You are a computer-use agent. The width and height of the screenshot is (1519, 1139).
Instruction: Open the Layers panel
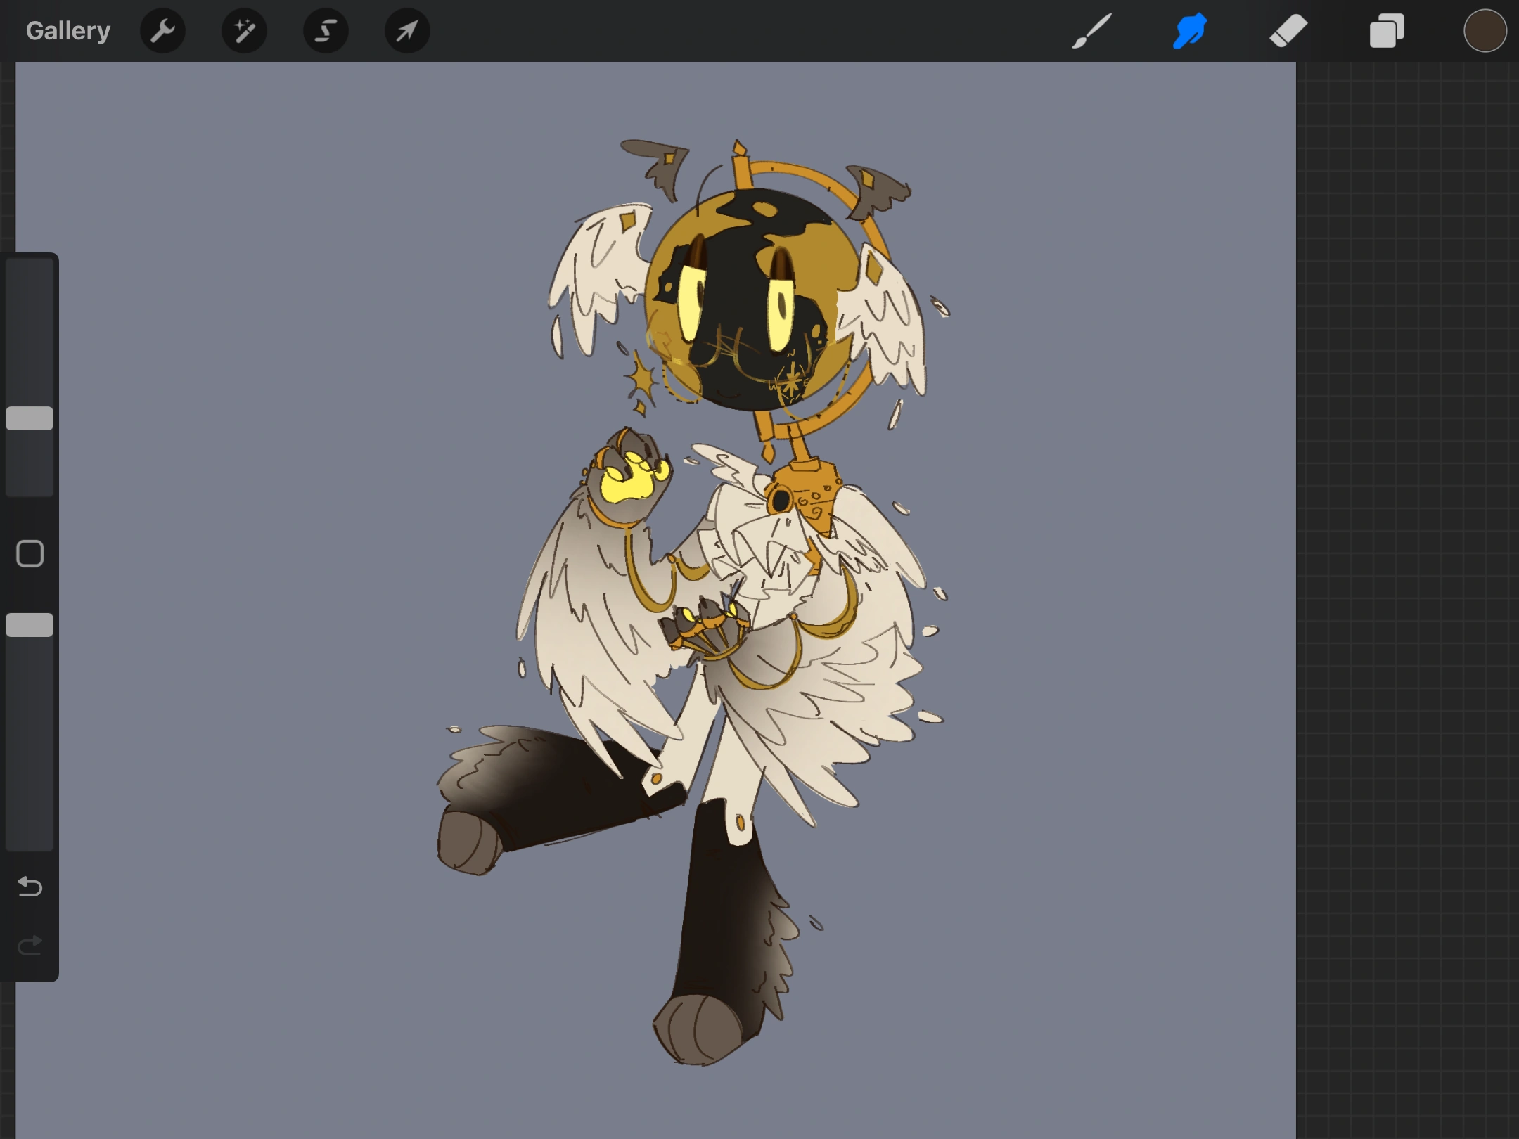coord(1386,30)
